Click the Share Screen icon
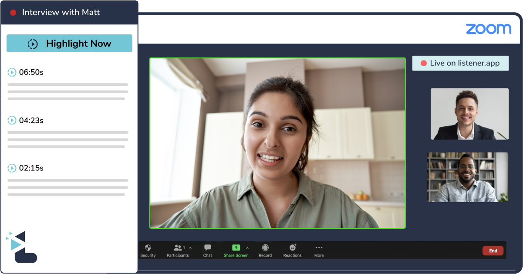This screenshot has height=274, width=523. [x=236, y=247]
